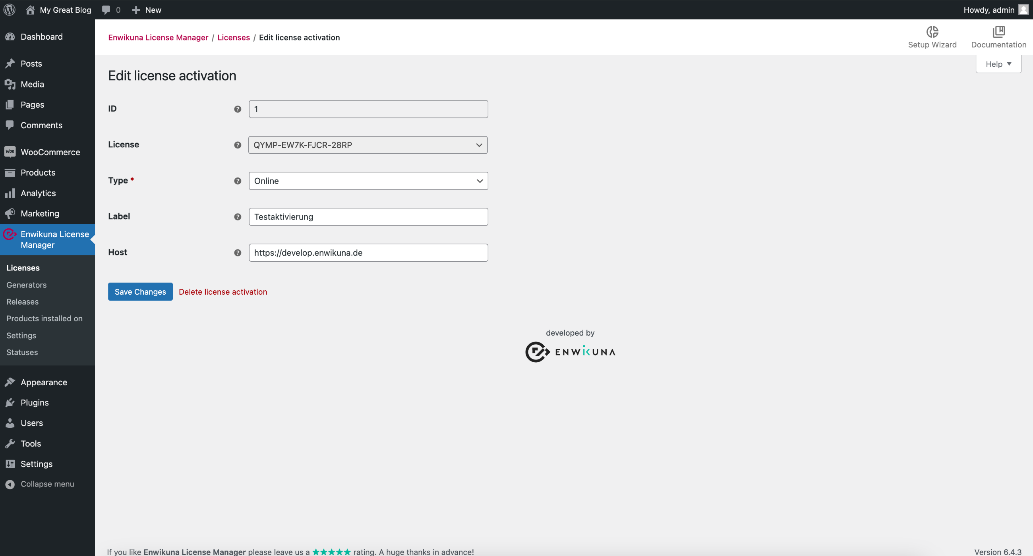Viewport: 1033px width, 556px height.
Task: Open the Help menu expander
Action: 999,63
